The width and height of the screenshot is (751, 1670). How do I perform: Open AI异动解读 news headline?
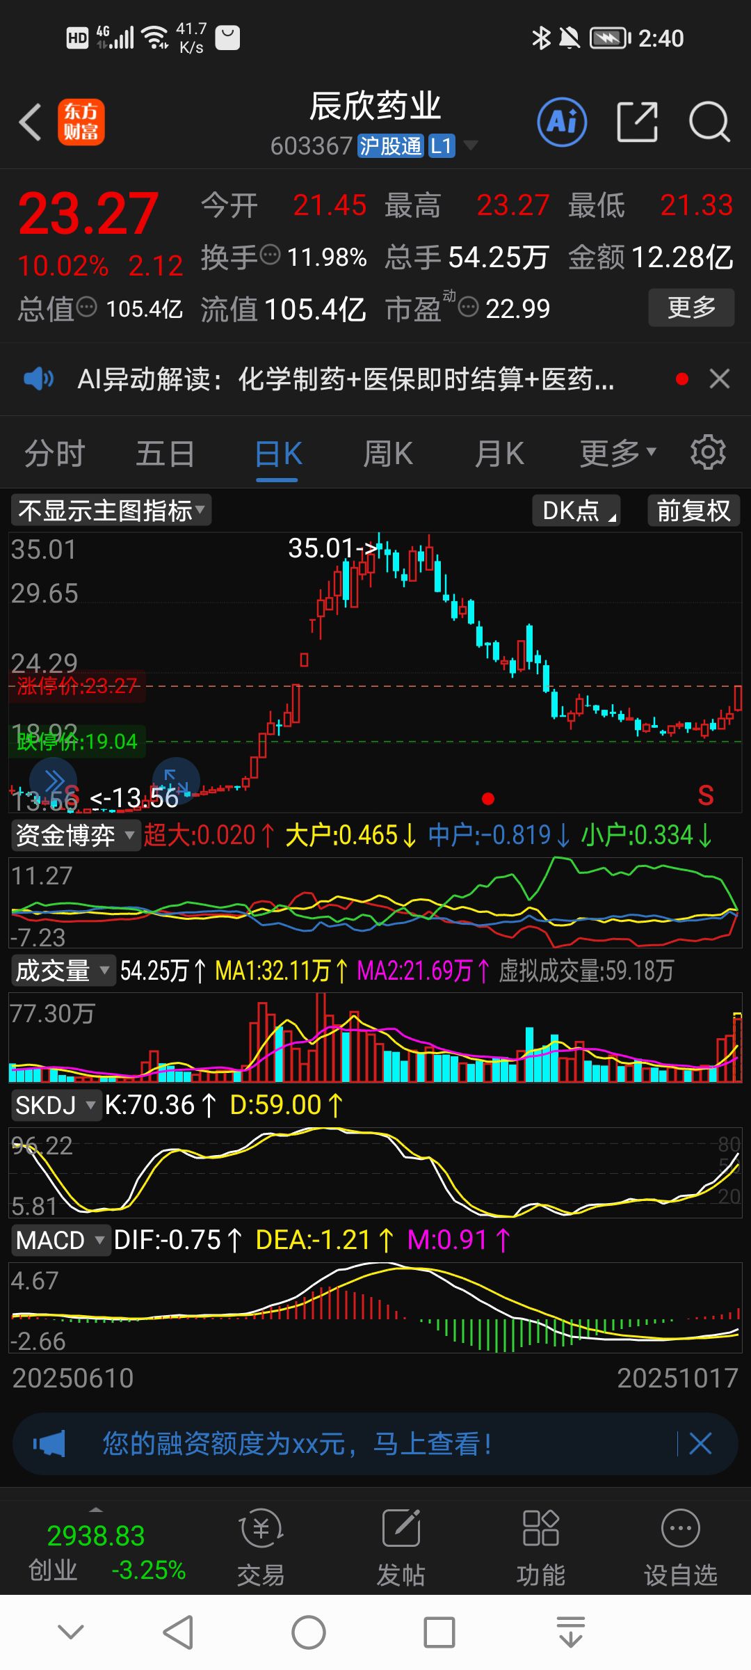[x=346, y=379]
